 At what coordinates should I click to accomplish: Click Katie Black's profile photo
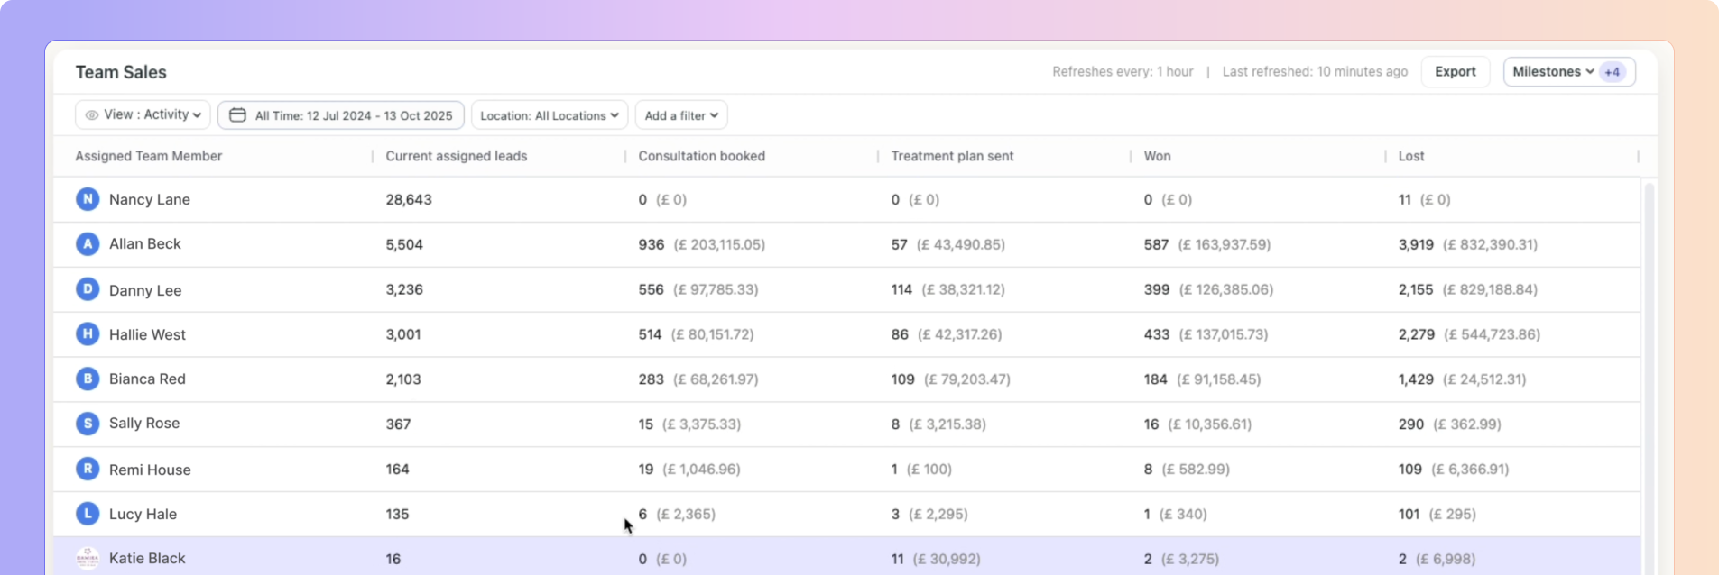click(x=88, y=559)
